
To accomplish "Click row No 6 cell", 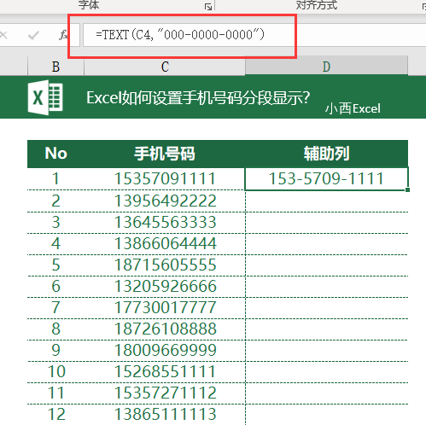I will 55,286.
